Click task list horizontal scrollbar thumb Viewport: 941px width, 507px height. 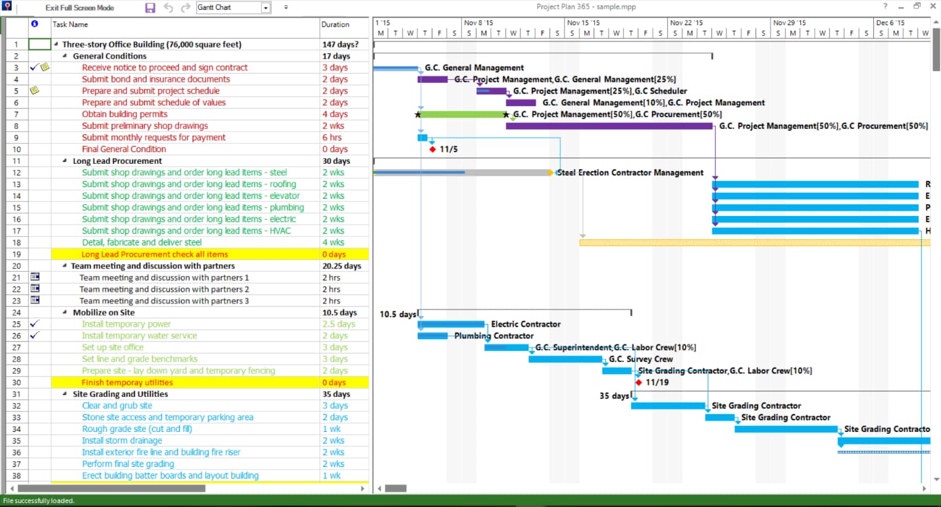[x=111, y=489]
